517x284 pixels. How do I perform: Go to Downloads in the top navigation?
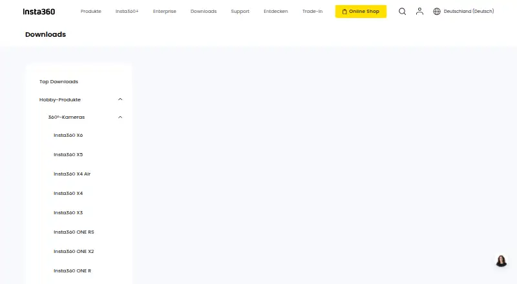click(204, 11)
